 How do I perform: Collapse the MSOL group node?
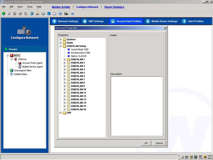(8, 55)
